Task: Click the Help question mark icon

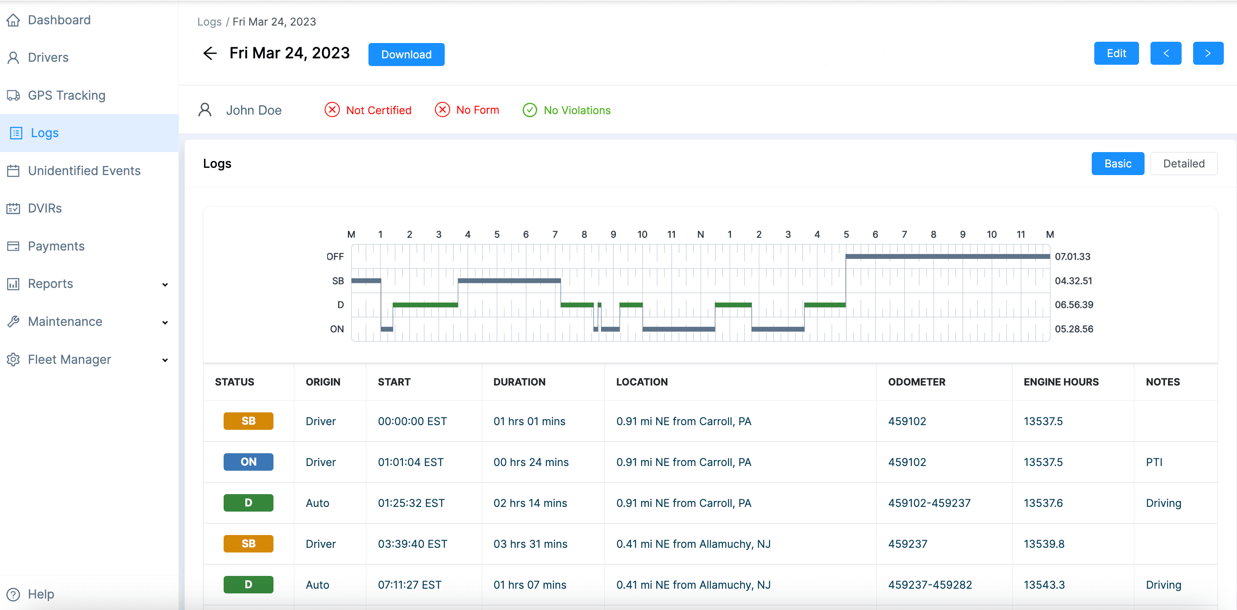Action: click(x=14, y=594)
